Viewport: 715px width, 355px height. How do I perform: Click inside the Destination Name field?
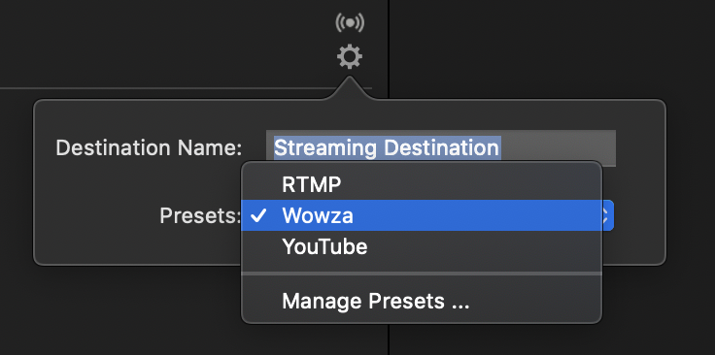pyautogui.click(x=441, y=147)
